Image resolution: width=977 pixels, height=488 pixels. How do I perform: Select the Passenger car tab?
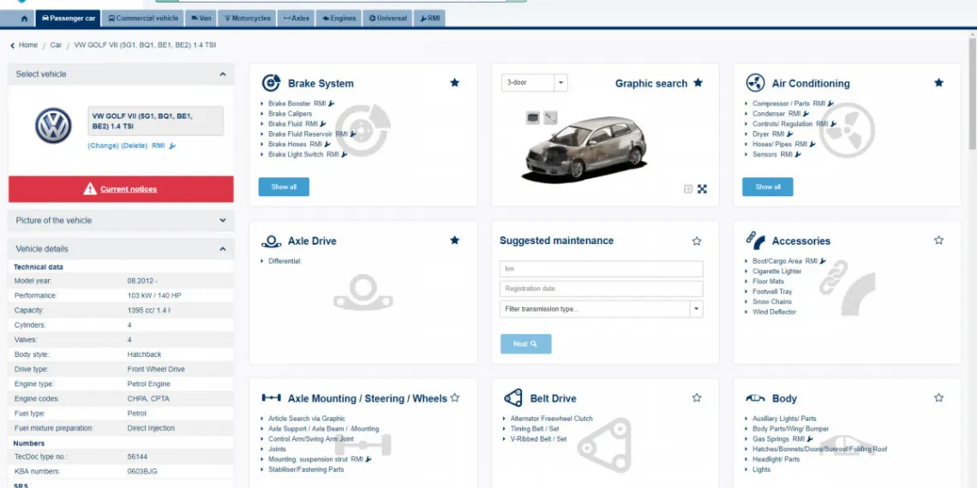pos(68,19)
